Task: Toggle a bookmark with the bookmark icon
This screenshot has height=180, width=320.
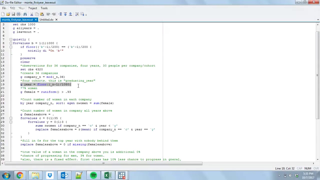Action: tap(60, 14)
